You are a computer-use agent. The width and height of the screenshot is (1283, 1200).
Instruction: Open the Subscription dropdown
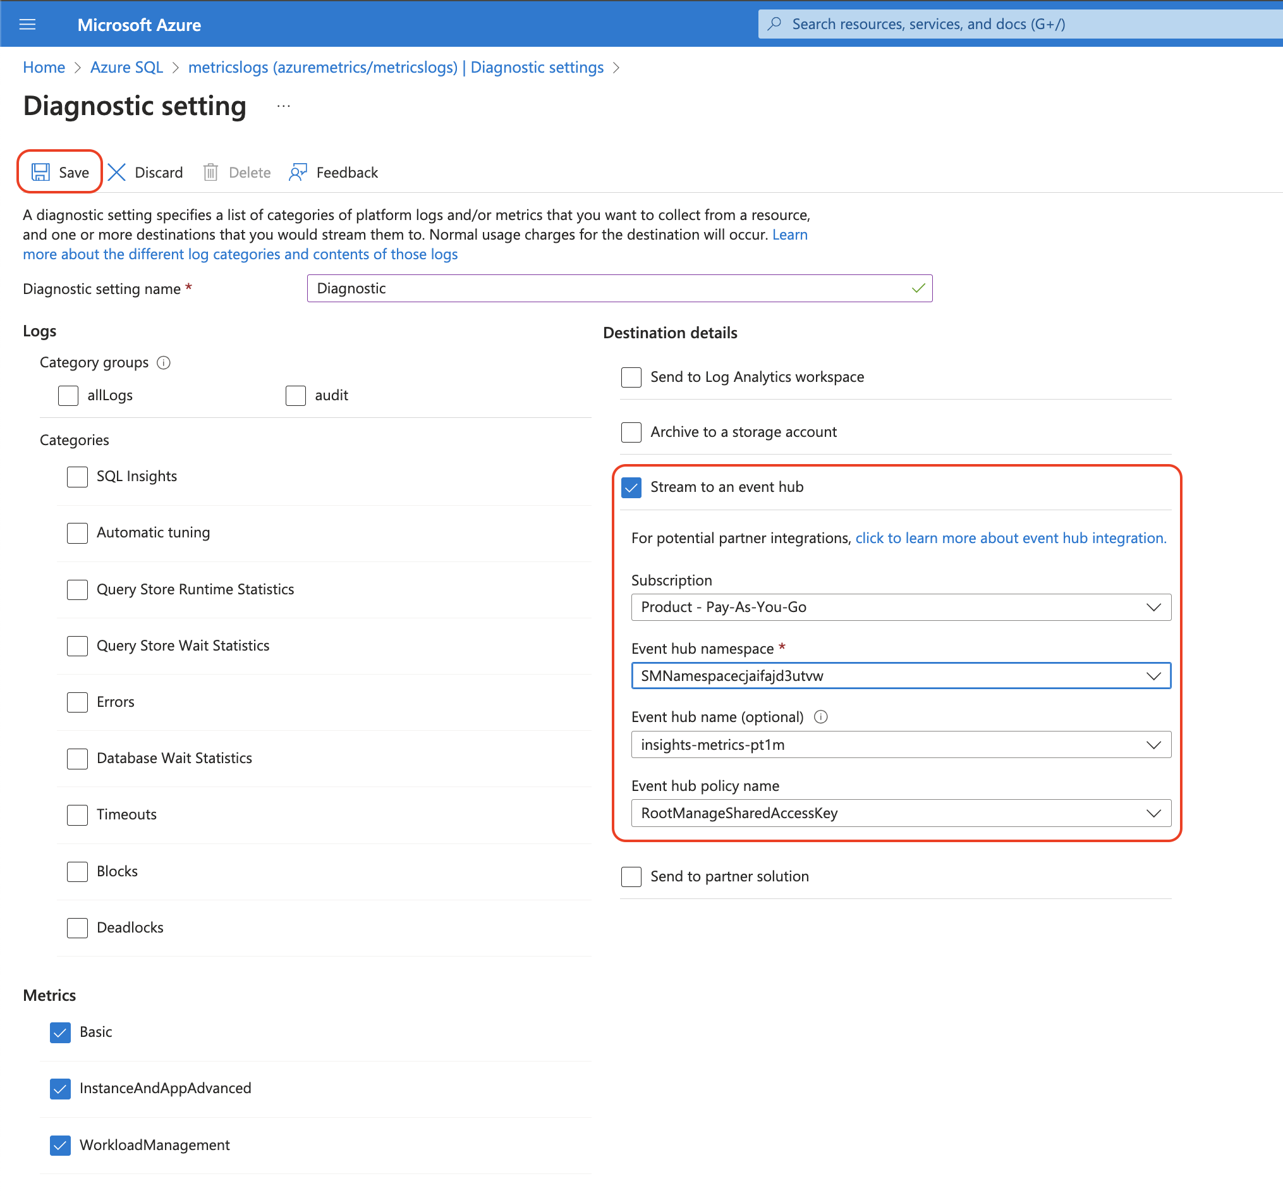pyautogui.click(x=901, y=607)
